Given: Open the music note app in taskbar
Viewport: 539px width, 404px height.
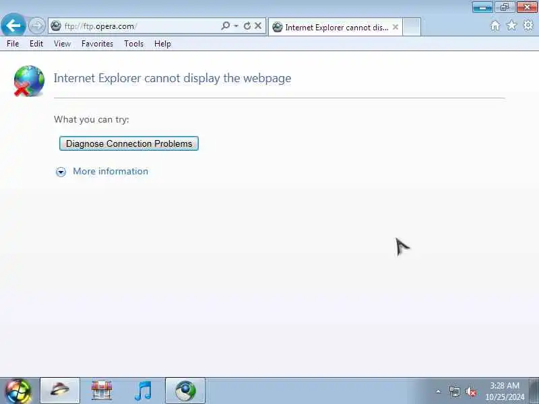Looking at the screenshot, I should [144, 391].
